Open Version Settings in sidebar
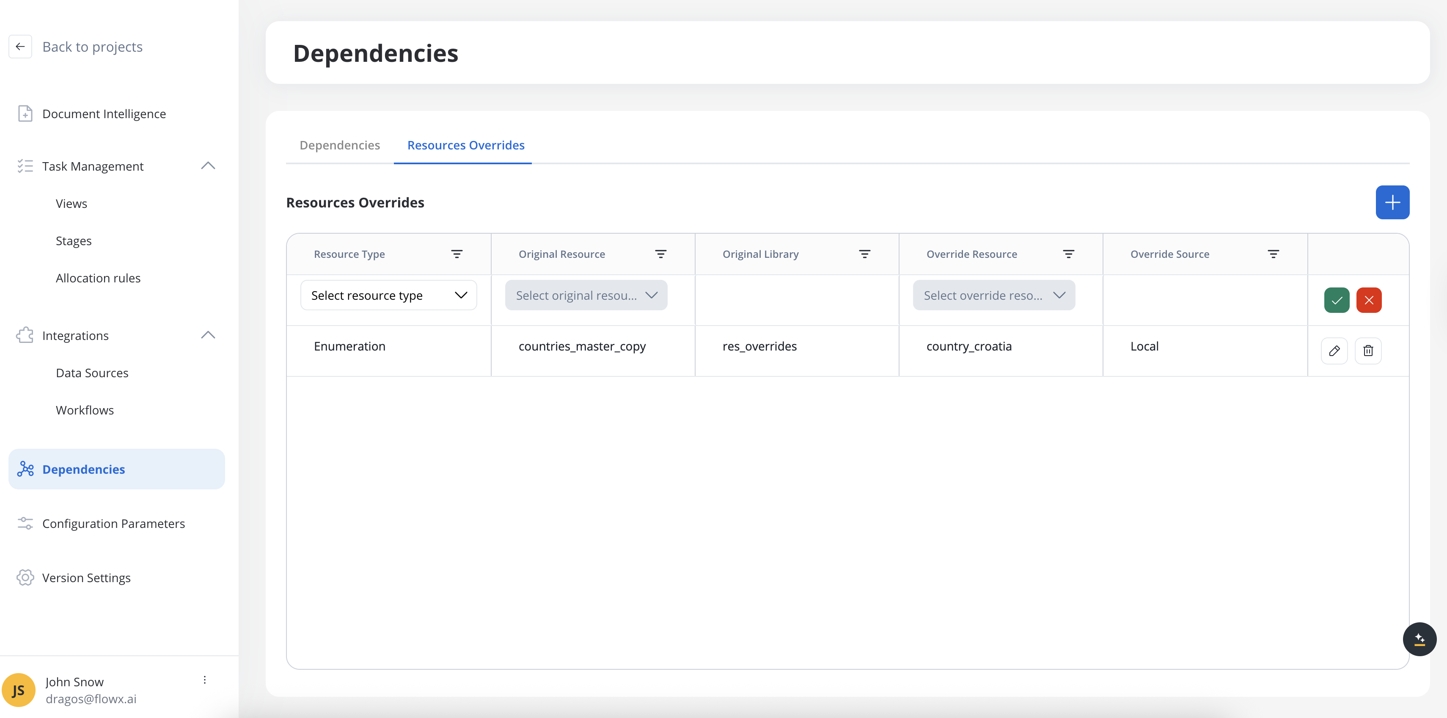The image size is (1447, 718). (x=86, y=578)
